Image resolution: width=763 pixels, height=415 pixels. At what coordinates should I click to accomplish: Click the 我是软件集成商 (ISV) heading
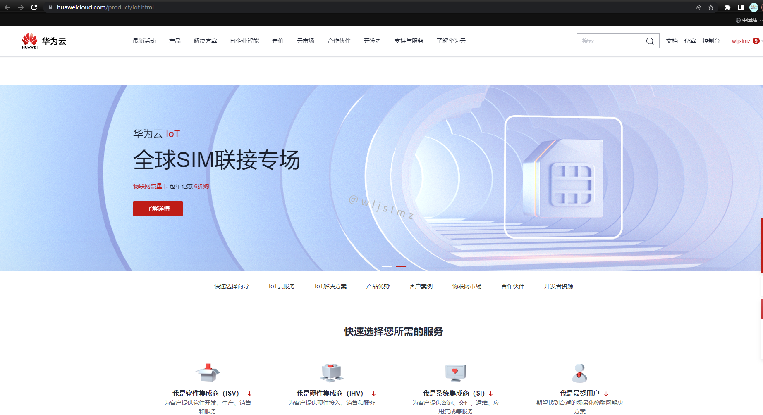pos(206,394)
